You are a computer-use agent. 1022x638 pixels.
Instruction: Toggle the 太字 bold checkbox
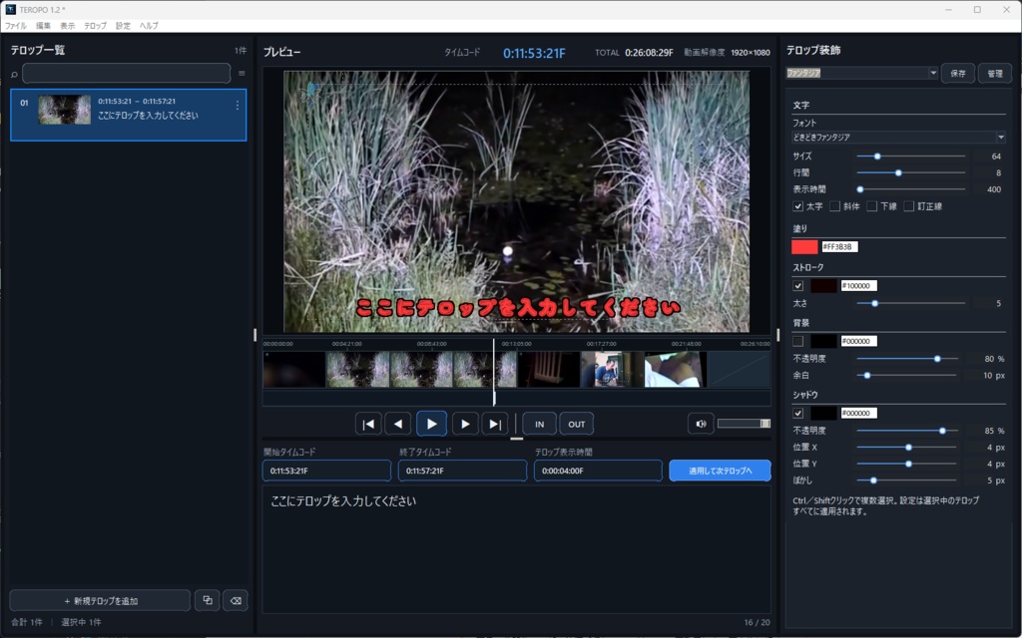797,206
